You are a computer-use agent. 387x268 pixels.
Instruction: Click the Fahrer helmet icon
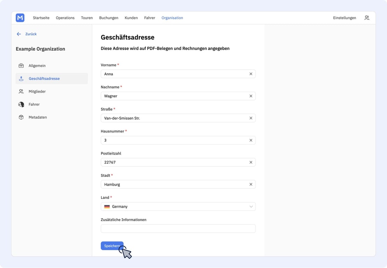[21, 104]
